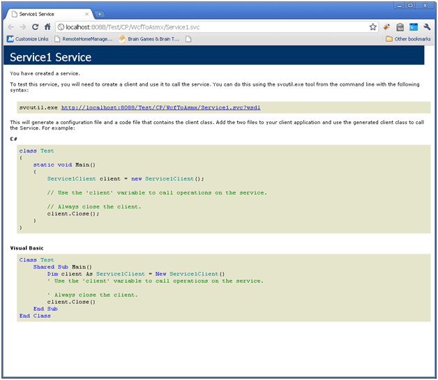Screen dimensions: 438x380
Task: Maximize the browser window
Action: tap(410, 6)
